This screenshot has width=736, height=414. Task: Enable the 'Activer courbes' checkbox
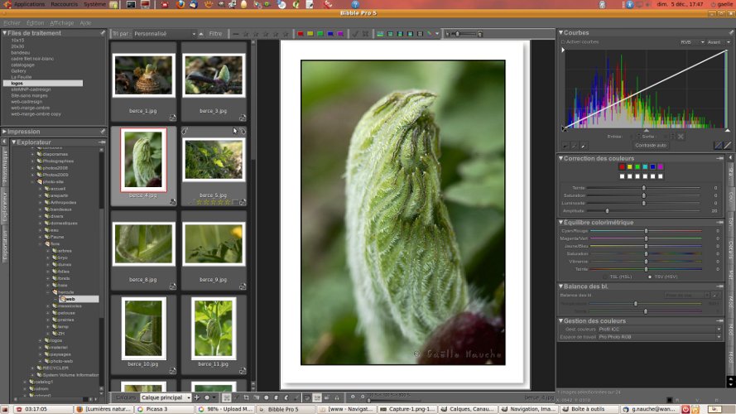click(563, 41)
